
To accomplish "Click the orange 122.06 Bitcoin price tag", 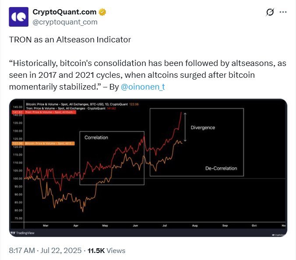I will (17, 143).
